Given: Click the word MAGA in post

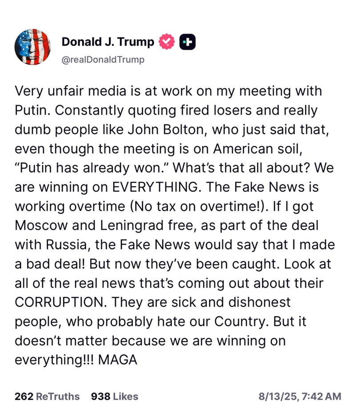Looking at the screenshot, I should pos(117,360).
